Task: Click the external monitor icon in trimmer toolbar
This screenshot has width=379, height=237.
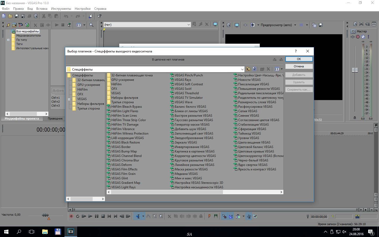Action: coord(215,24)
